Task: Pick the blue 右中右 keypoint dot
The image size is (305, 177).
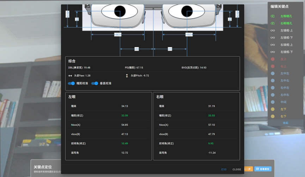Action: pos(273,95)
